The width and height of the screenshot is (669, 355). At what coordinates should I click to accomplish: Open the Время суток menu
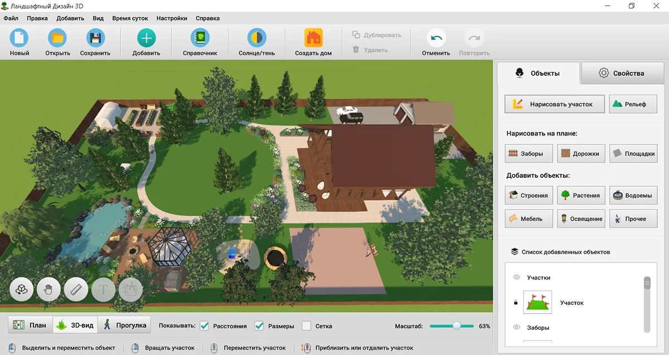pos(130,18)
